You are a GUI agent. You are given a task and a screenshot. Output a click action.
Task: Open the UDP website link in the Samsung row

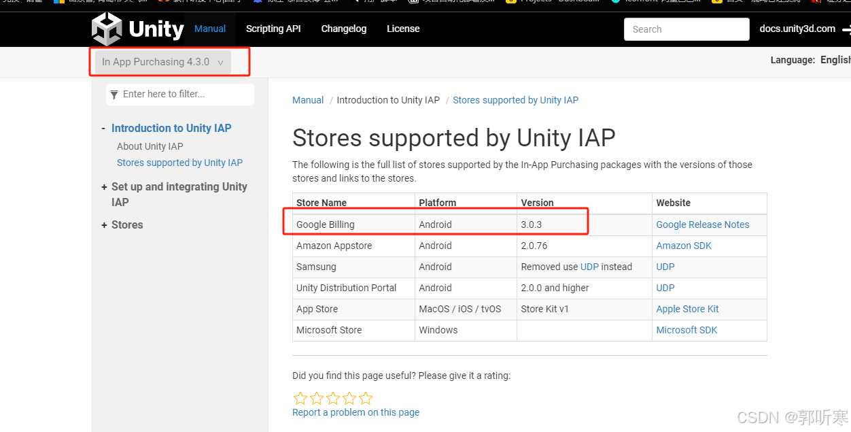point(665,267)
